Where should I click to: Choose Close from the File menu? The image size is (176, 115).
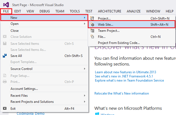point(44,31)
